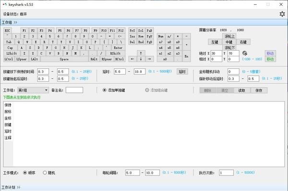
Task: Click the LShift key
Action: (12, 53)
